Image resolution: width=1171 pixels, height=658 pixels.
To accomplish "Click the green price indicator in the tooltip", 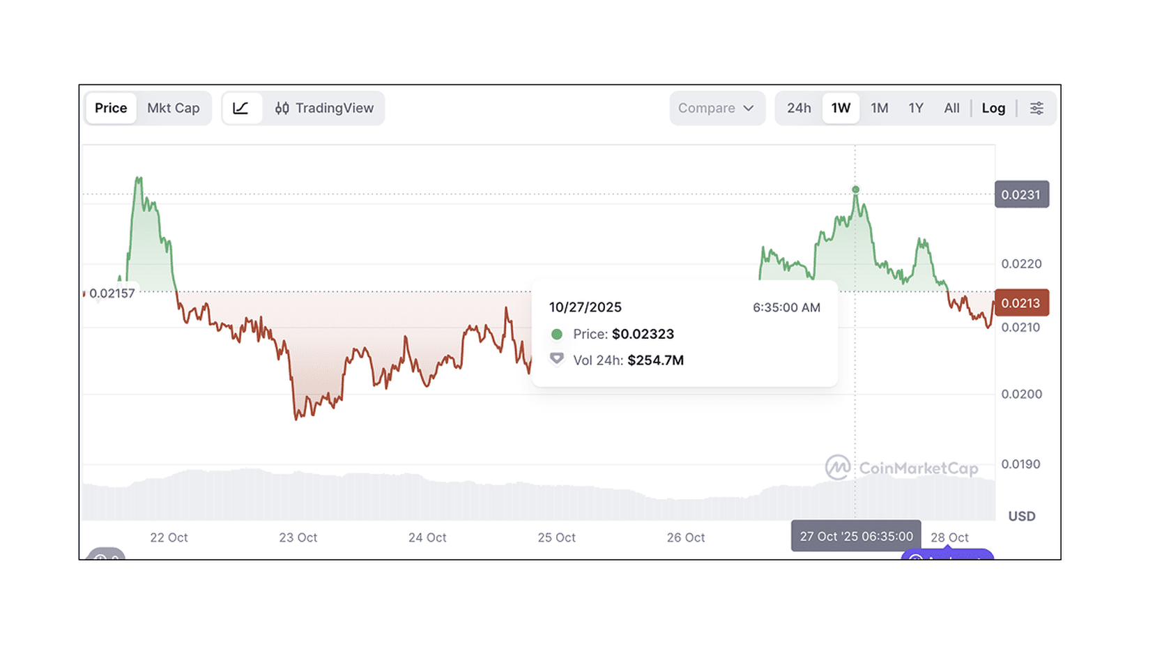I will point(556,334).
